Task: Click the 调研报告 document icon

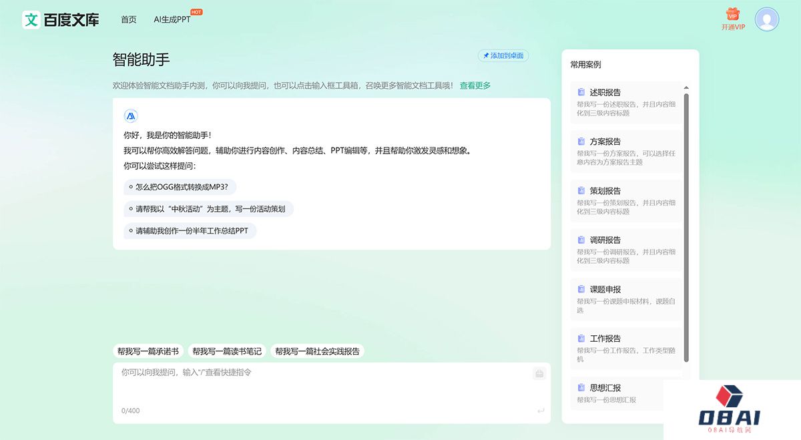Action: [x=581, y=240]
